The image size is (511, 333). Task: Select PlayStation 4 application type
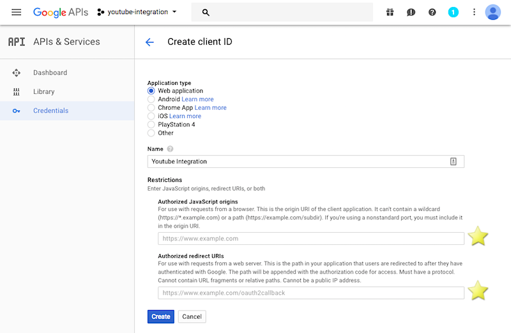[x=151, y=124]
